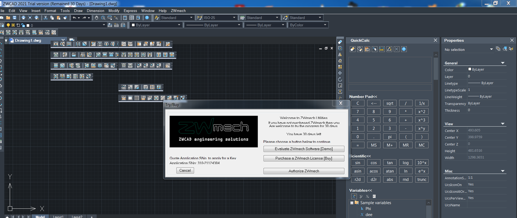Click Evaluate ZWmech Software [Demo] button

pos(304,149)
